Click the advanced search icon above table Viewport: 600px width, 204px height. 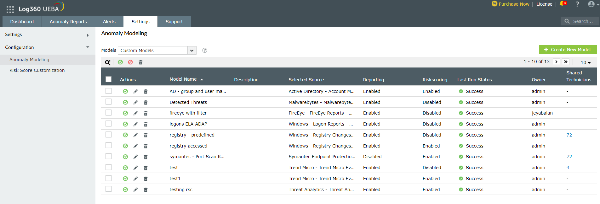point(108,62)
